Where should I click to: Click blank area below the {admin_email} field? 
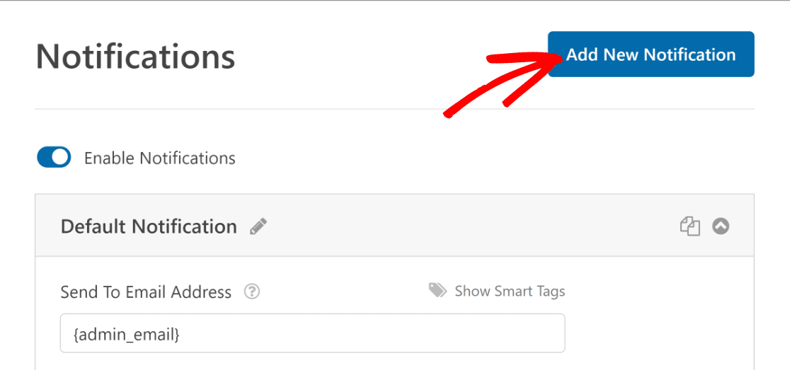tap(312, 362)
